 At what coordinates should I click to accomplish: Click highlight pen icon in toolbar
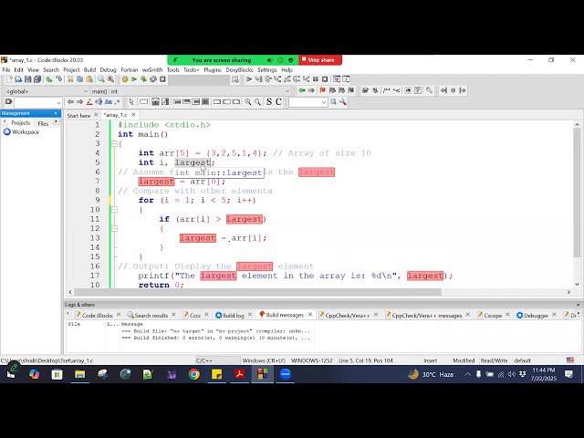click(x=89, y=102)
